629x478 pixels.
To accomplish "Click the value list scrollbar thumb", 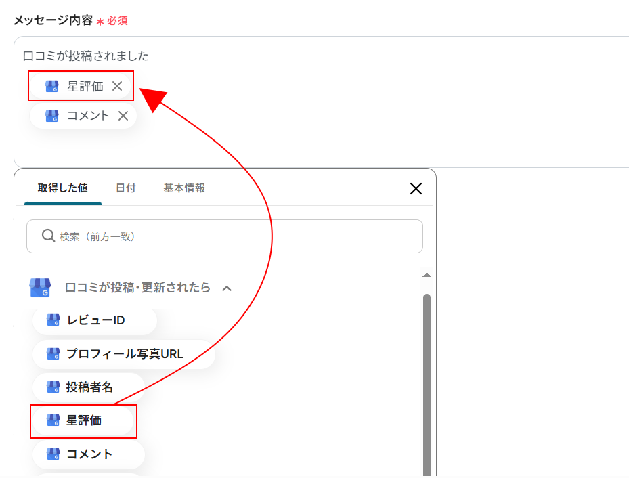I will click(427, 385).
